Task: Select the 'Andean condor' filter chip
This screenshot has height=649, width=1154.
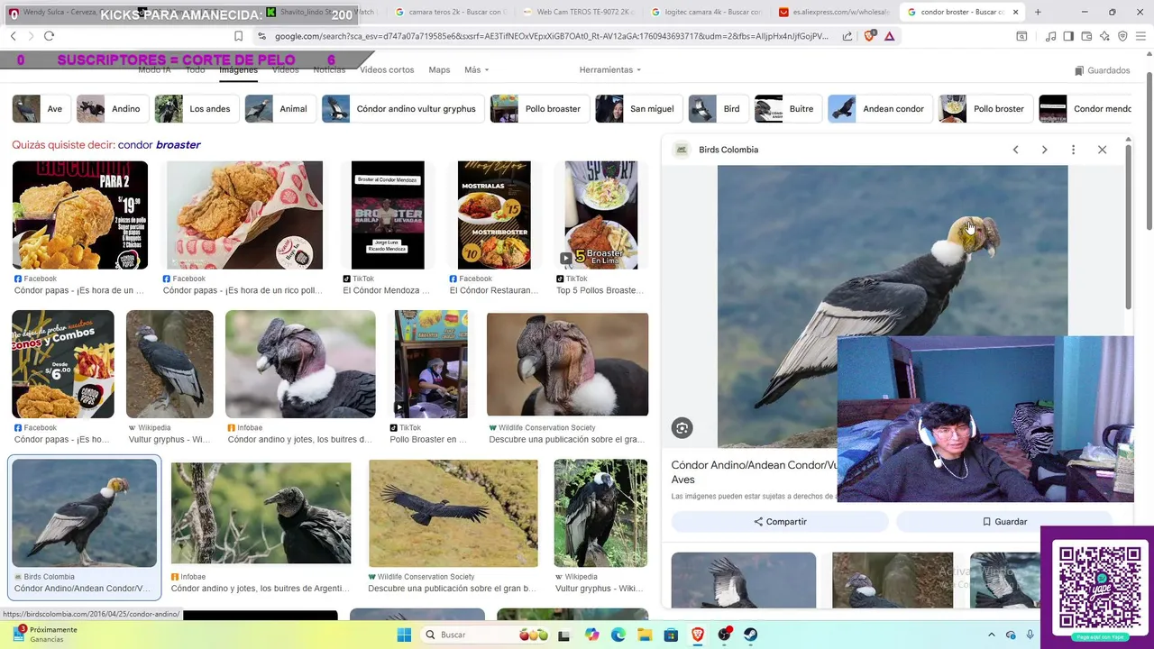Action: pyautogui.click(x=878, y=109)
